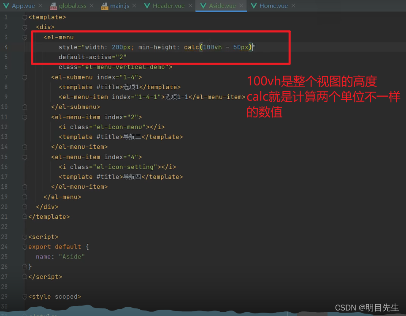Click the Vue icon on Header.vue tab
Screen dimensions: 406x316
[x=147, y=5]
